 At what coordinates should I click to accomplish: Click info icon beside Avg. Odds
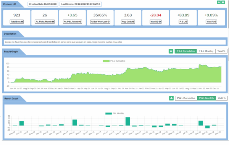(x=133, y=22)
